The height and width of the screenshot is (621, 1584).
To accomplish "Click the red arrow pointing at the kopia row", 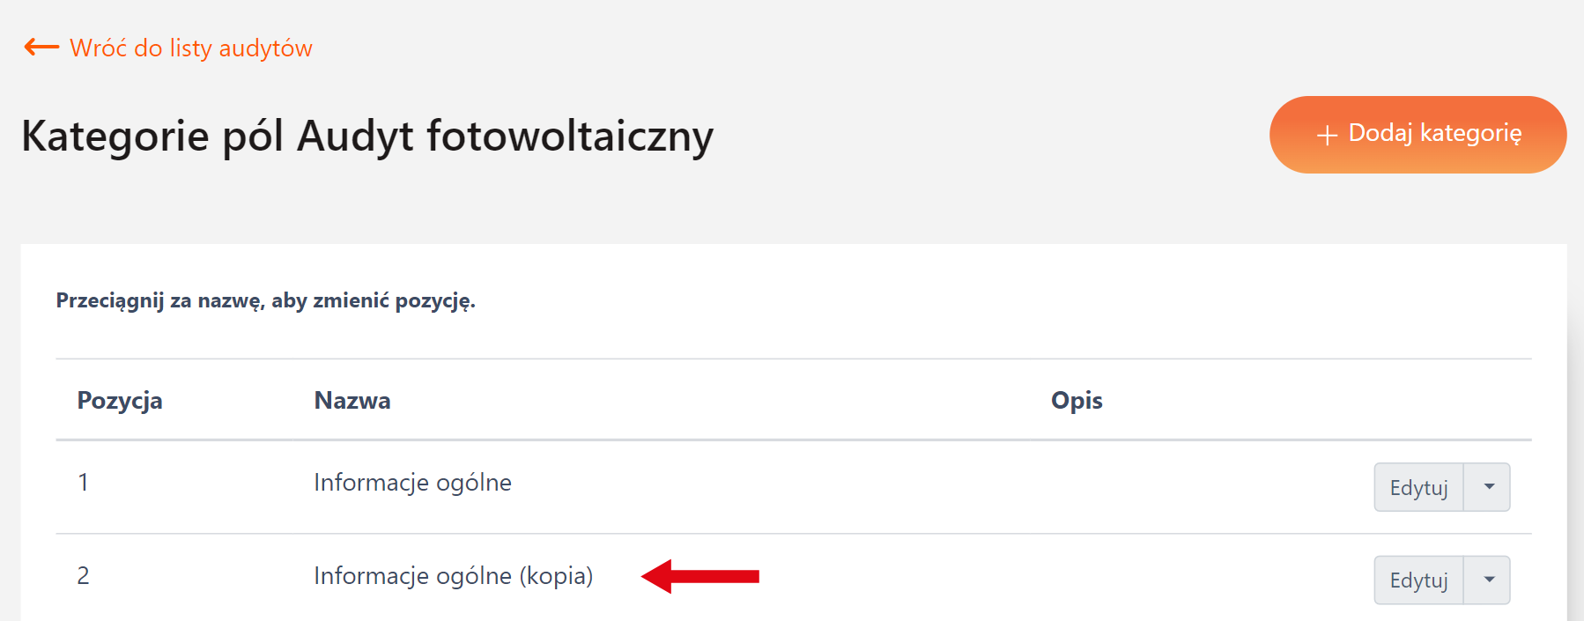I will (700, 576).
